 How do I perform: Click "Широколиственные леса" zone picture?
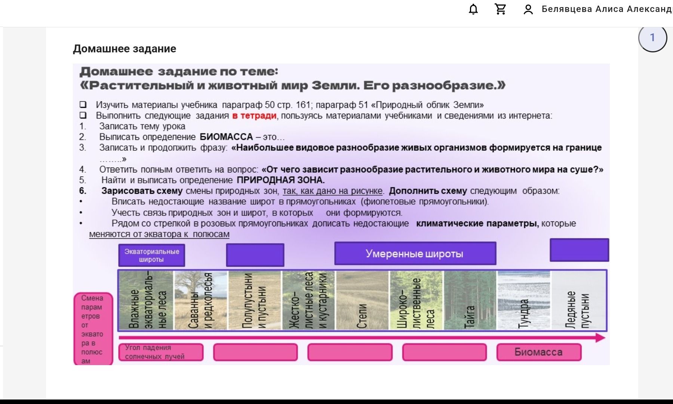(416, 300)
